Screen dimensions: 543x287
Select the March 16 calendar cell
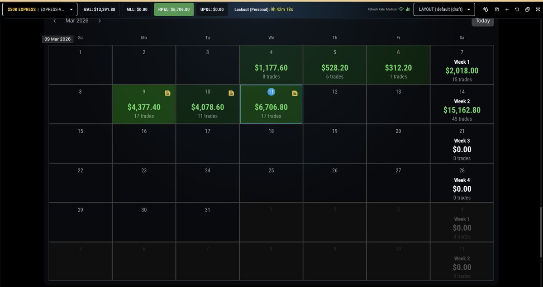144,143
